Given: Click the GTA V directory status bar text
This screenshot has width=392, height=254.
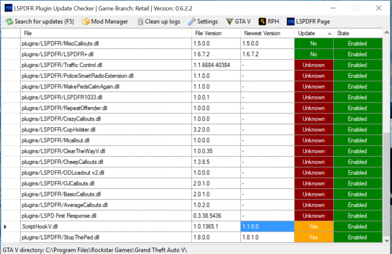Looking at the screenshot, I should coord(95,250).
